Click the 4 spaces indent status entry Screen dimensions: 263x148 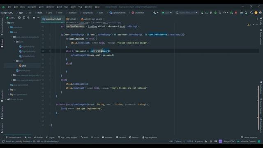(x=198, y=141)
